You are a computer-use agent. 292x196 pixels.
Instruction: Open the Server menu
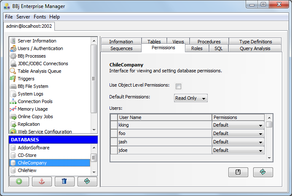23,17
